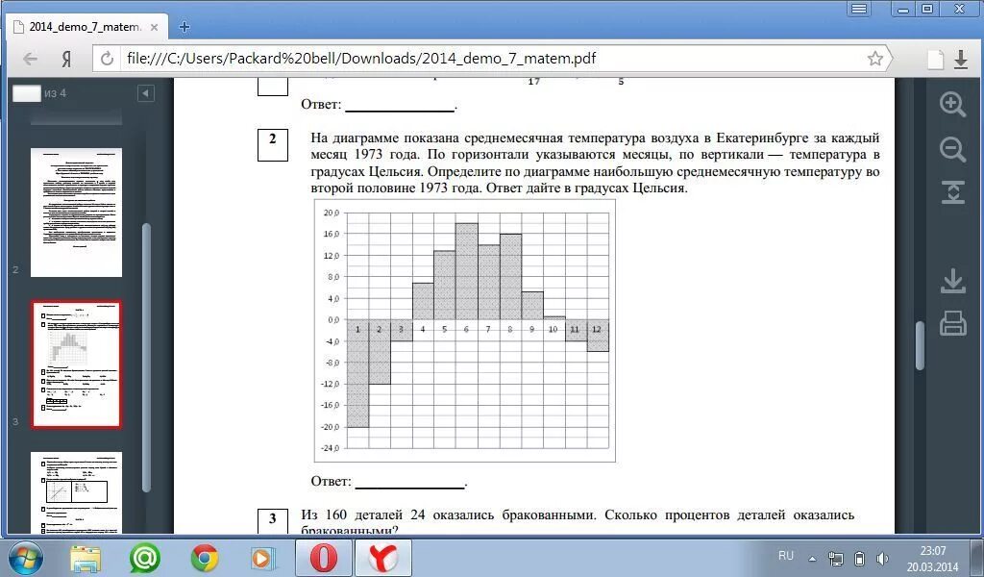The image size is (984, 577).
Task: Click question number 3 box
Action: click(x=272, y=521)
